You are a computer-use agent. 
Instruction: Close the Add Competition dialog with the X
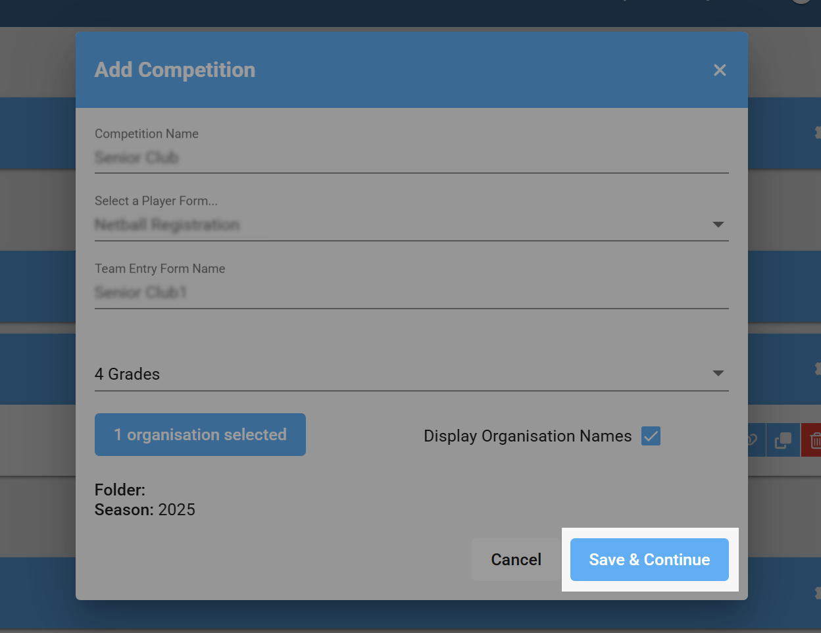click(x=720, y=70)
